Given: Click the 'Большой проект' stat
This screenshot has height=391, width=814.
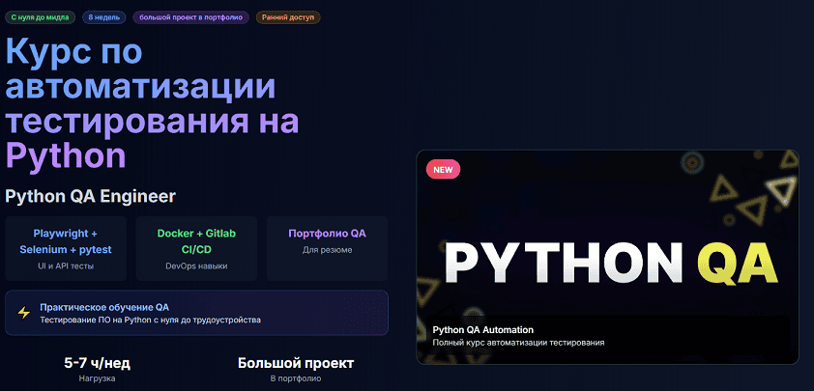Looking at the screenshot, I should (x=296, y=364).
